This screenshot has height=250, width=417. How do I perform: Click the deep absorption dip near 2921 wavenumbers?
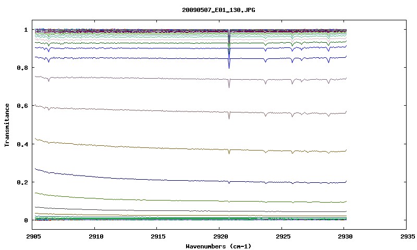229,49
